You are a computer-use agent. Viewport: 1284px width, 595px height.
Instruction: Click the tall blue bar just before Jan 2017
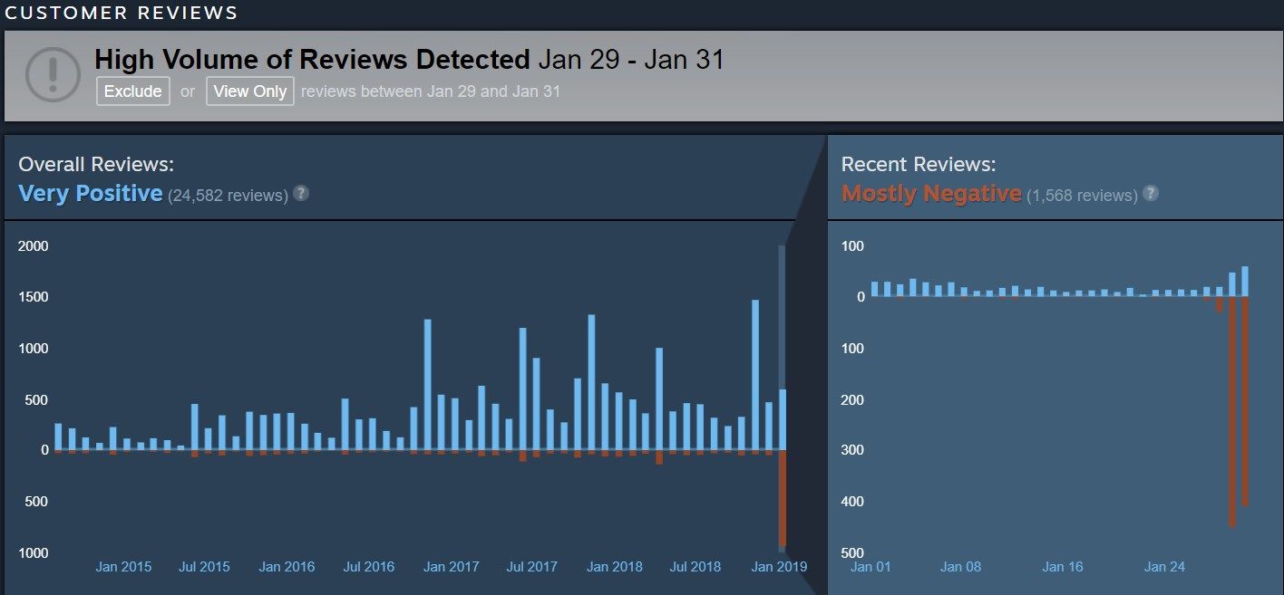[x=428, y=384]
